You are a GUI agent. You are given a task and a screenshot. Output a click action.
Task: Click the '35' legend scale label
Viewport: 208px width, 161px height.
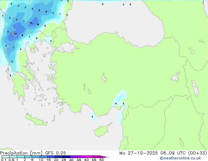79,160
